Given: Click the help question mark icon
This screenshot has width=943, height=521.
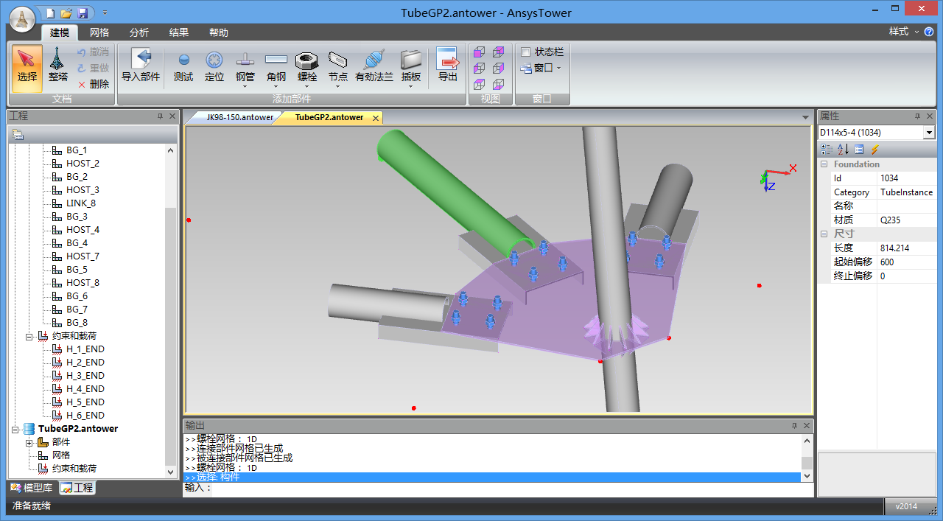Looking at the screenshot, I should [x=929, y=32].
